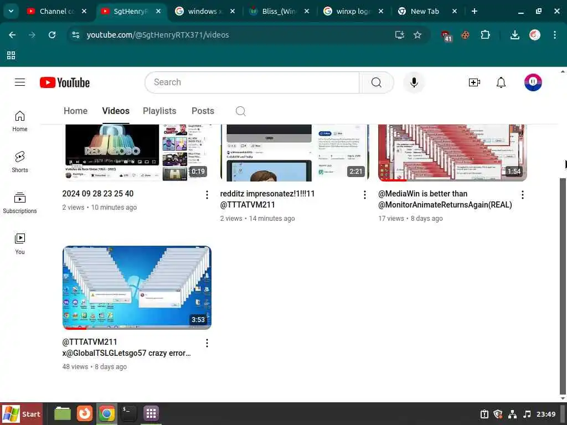Click the address bar URL
Screen dimensions: 567x425
[x=158, y=35]
